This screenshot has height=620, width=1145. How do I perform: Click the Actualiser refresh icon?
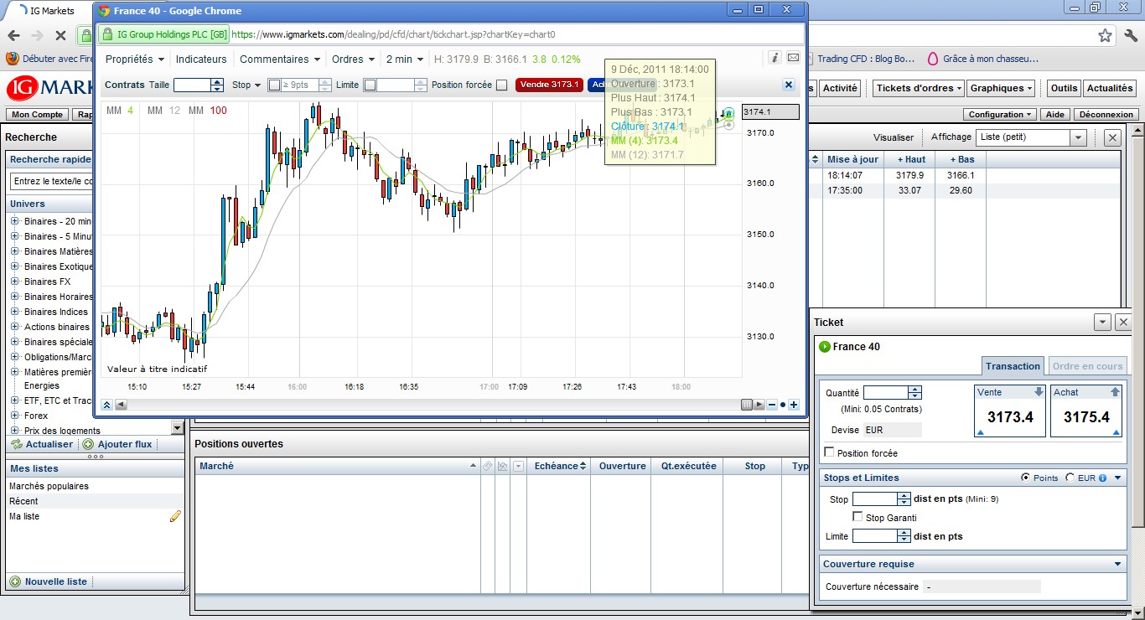click(x=16, y=444)
